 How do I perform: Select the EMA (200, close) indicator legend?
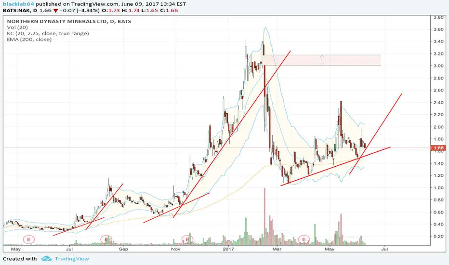coord(29,40)
